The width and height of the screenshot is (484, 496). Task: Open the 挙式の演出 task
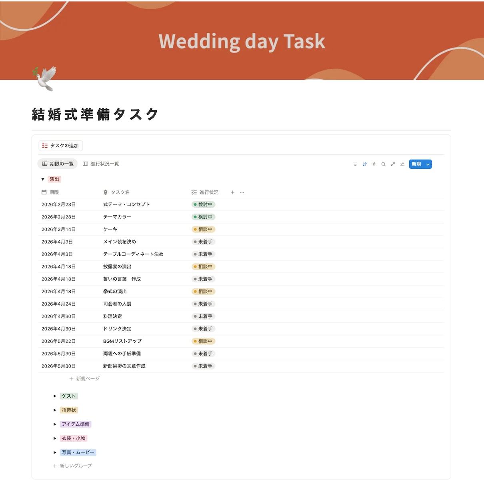pyautogui.click(x=115, y=291)
